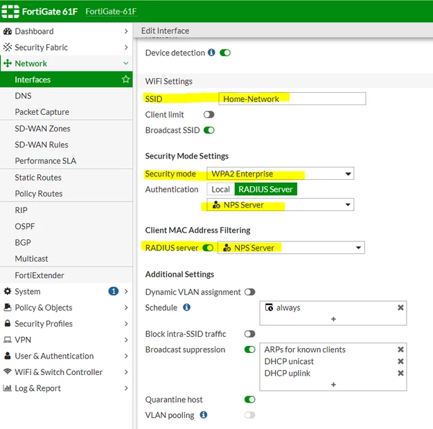Expand the Dashboard menu chevron
This screenshot has height=429, width=433.
[x=126, y=31]
